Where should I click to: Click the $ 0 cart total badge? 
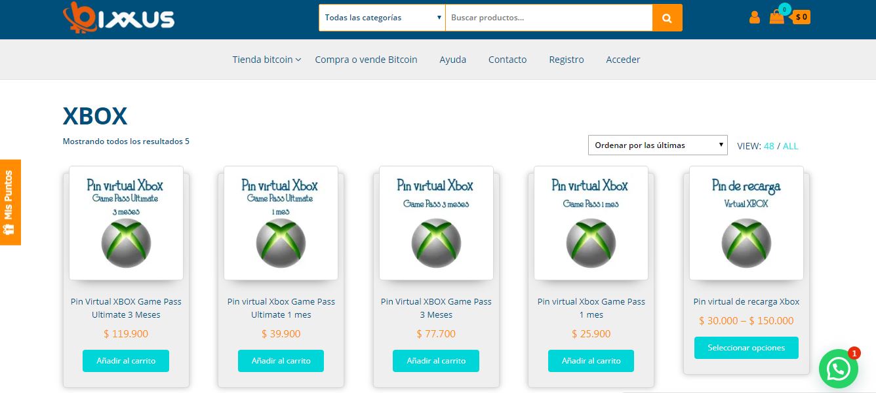click(x=801, y=17)
